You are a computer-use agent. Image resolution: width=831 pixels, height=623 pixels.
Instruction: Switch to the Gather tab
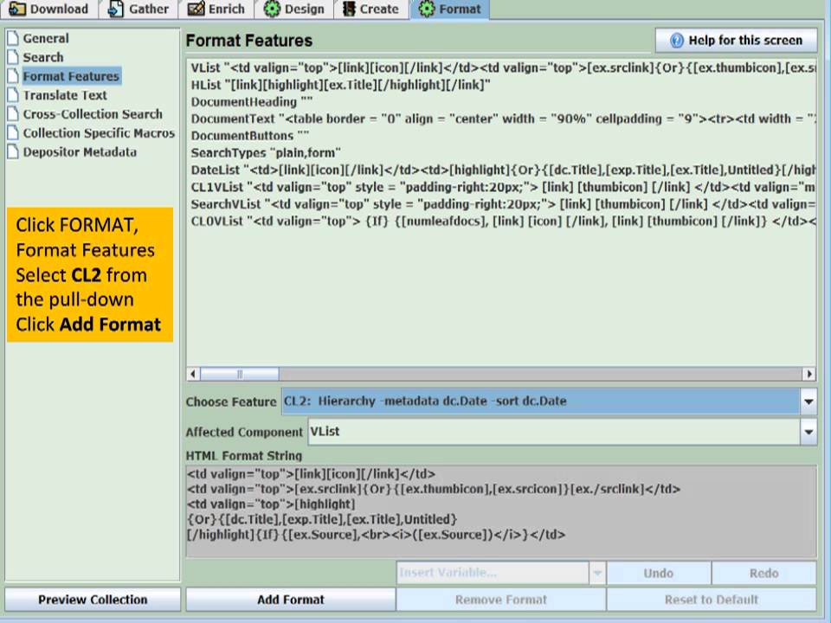coord(138,9)
